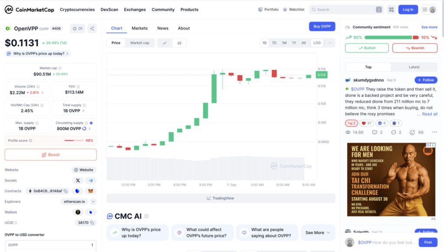This screenshot has width=444, height=252.
Task: Copy the OVPP contract address
Action: [66, 191]
